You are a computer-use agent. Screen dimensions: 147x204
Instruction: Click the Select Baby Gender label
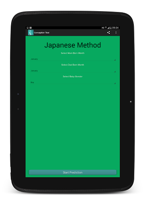(x=73, y=76)
